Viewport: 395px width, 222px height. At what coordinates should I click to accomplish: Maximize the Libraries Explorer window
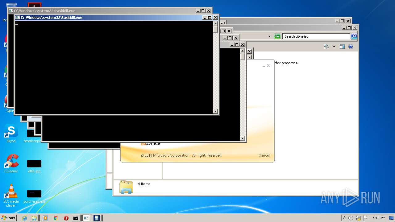[349, 28]
